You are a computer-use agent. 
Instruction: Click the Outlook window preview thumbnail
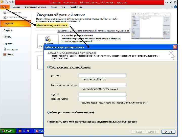151,26
